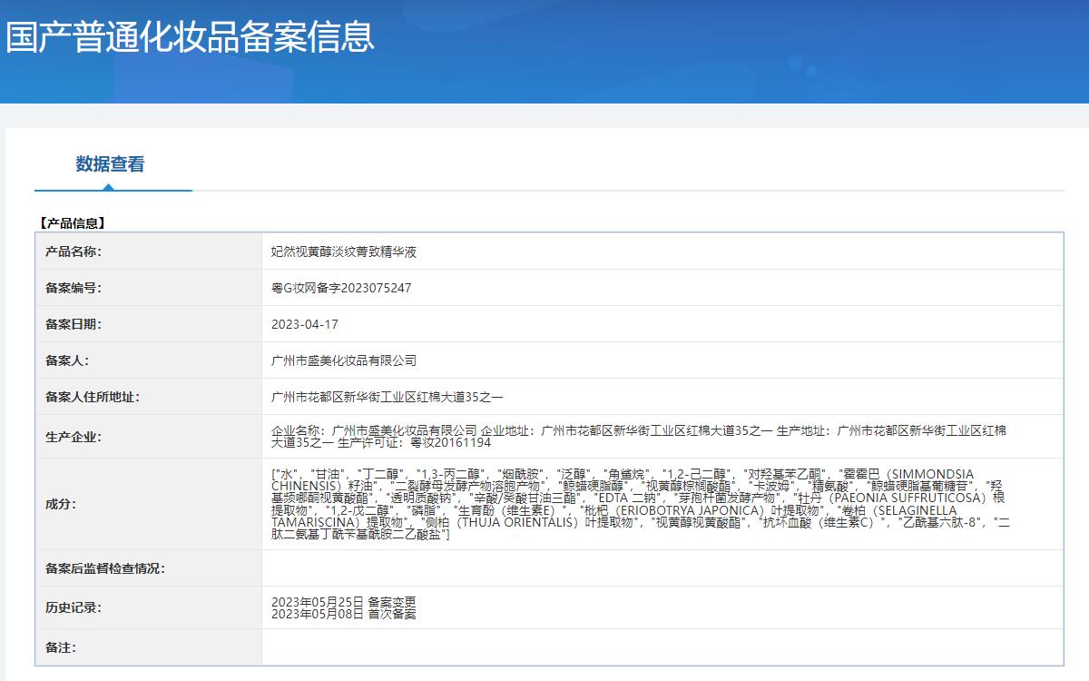Select the filing date 2023-04-17
The height and width of the screenshot is (681, 1089).
coord(305,324)
